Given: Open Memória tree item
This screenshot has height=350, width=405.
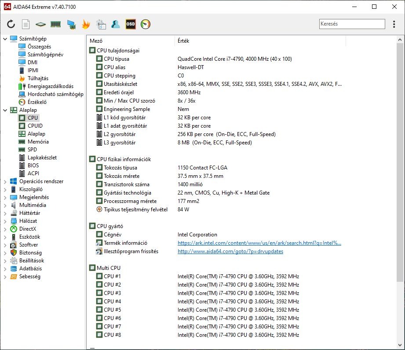Looking at the screenshot, I should [x=38, y=142].
